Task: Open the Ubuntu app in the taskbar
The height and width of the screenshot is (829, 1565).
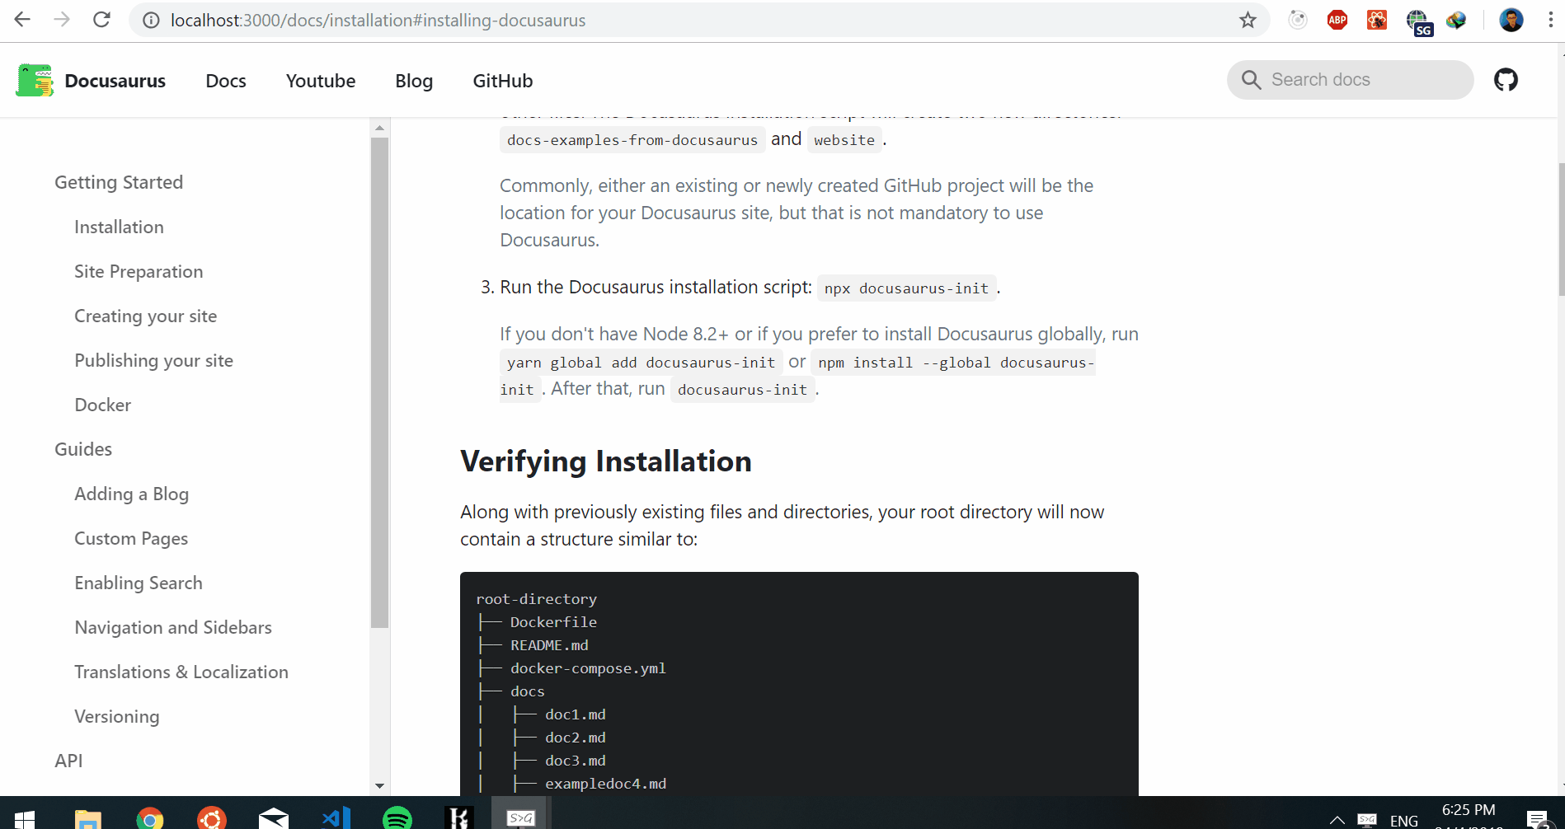Action: [x=212, y=819]
